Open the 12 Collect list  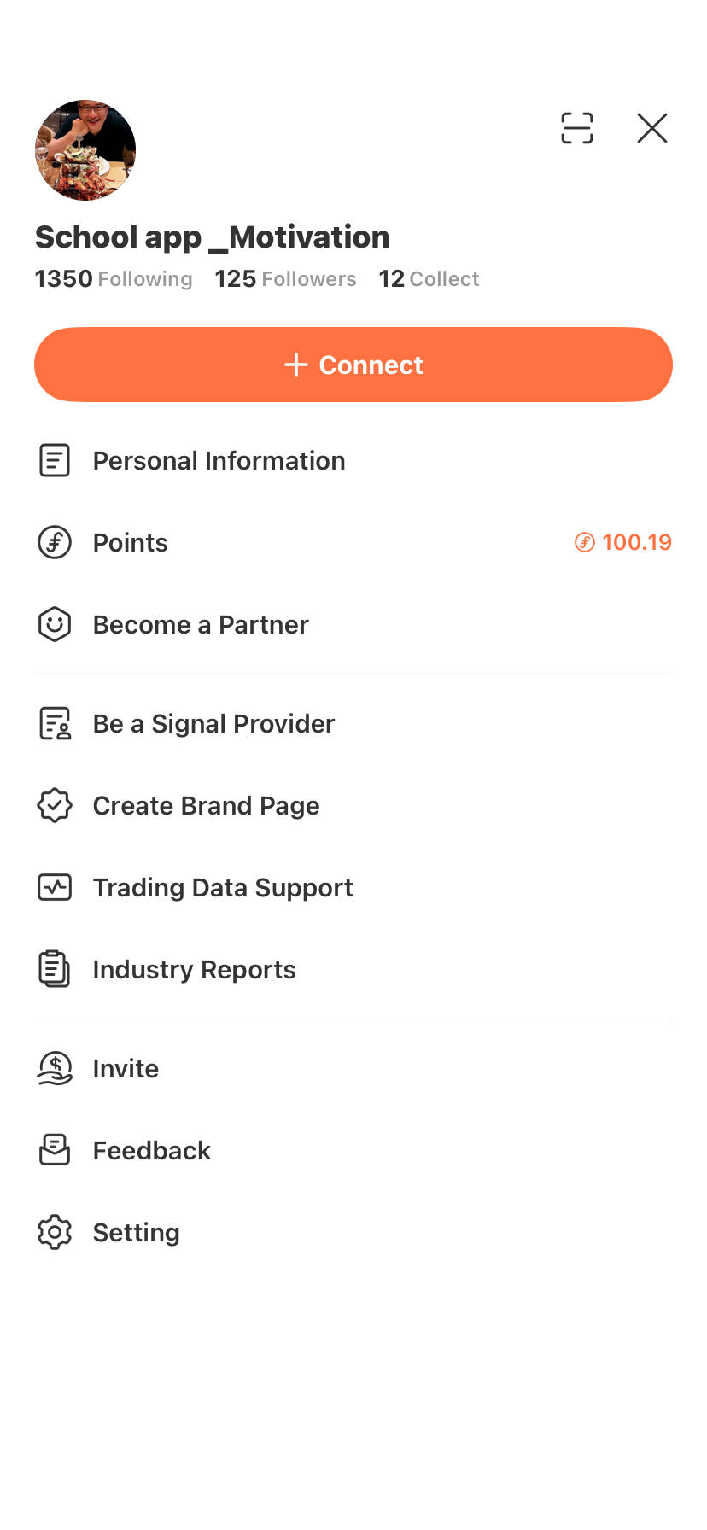coord(429,279)
